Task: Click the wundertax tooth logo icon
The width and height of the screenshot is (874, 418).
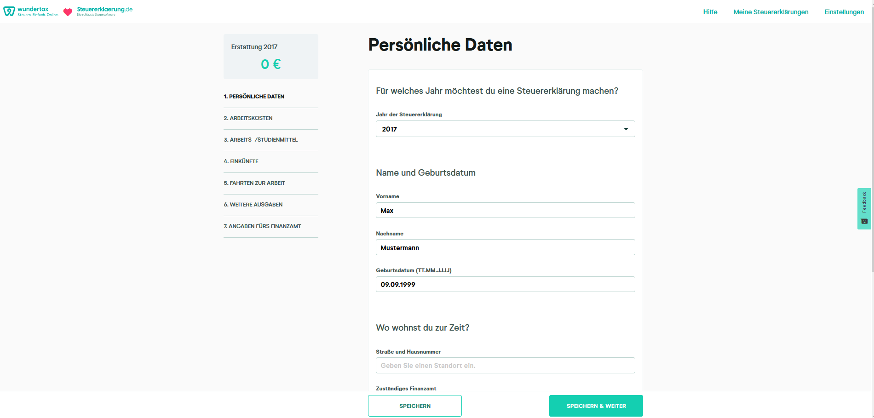Action: (8, 11)
